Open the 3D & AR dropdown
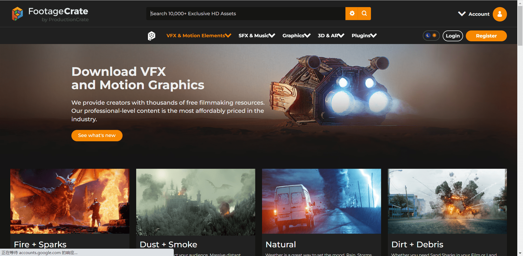The height and width of the screenshot is (256, 523). pos(331,36)
